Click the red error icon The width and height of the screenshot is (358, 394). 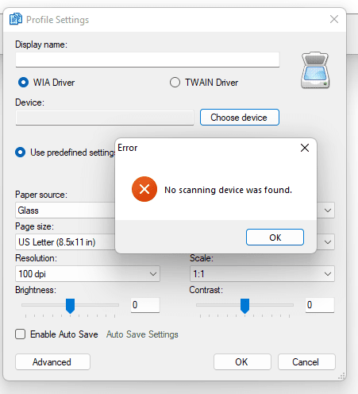(144, 189)
